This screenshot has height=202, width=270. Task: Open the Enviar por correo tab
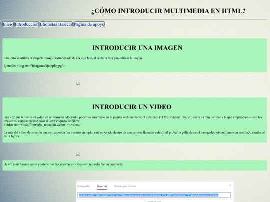coord(125,186)
